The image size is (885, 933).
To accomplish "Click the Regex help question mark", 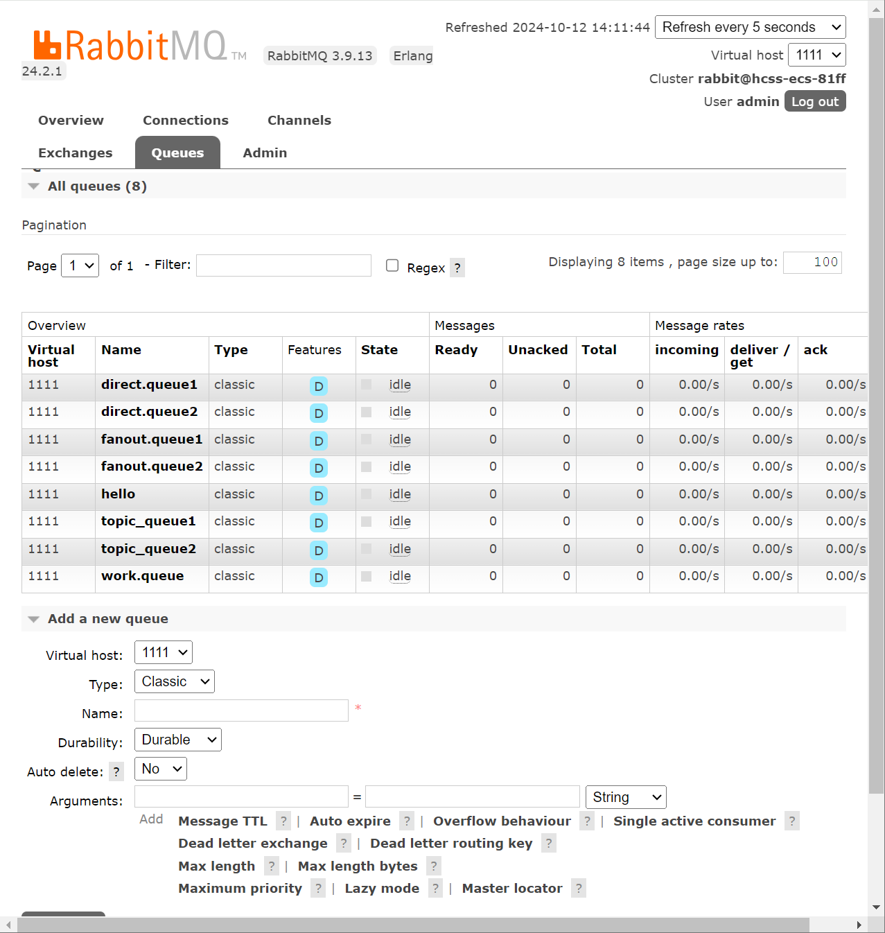I will coord(457,268).
